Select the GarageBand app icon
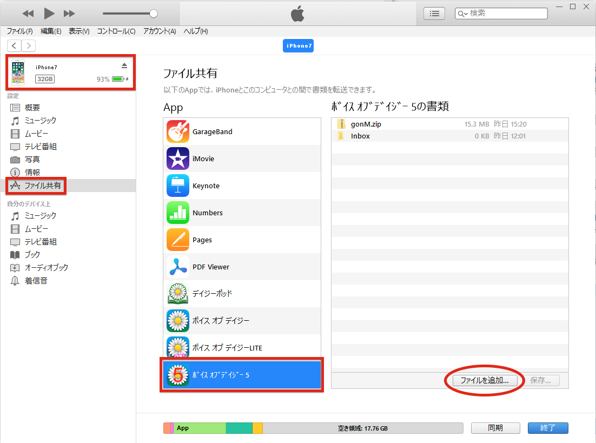The height and width of the screenshot is (443, 596). click(x=177, y=131)
